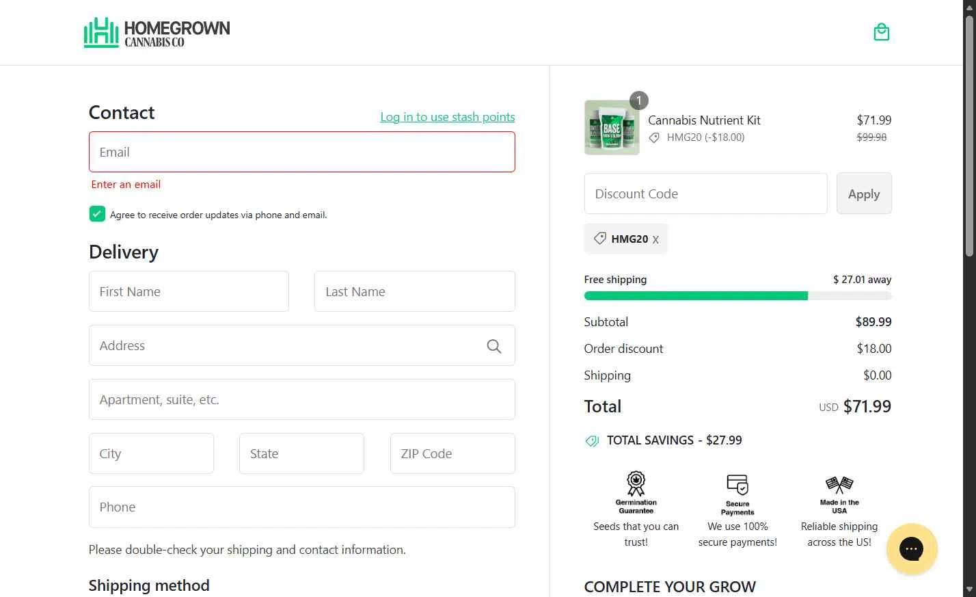Click 'Seeds that you can trust!' text
Image resolution: width=976 pixels, height=597 pixels.
[x=636, y=534]
